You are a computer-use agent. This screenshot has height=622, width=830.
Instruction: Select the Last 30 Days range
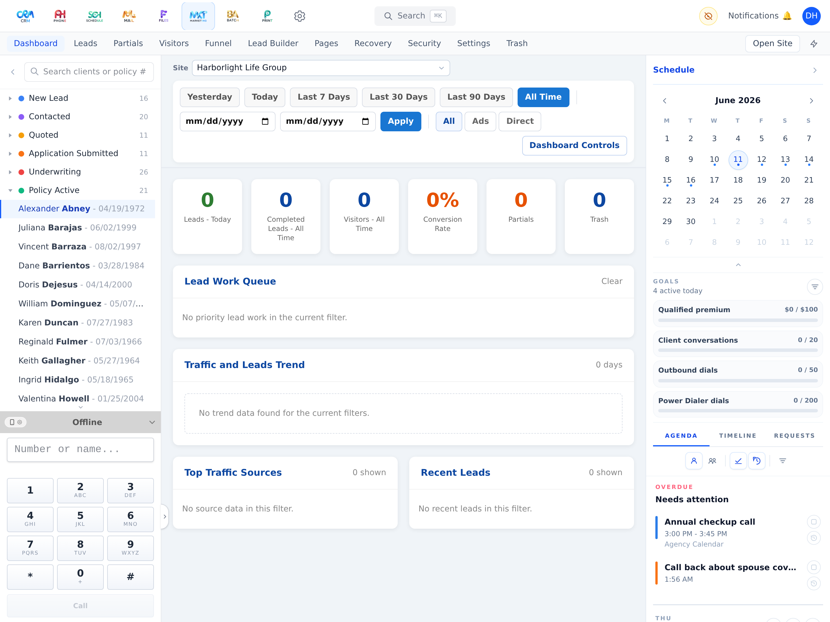click(x=399, y=97)
